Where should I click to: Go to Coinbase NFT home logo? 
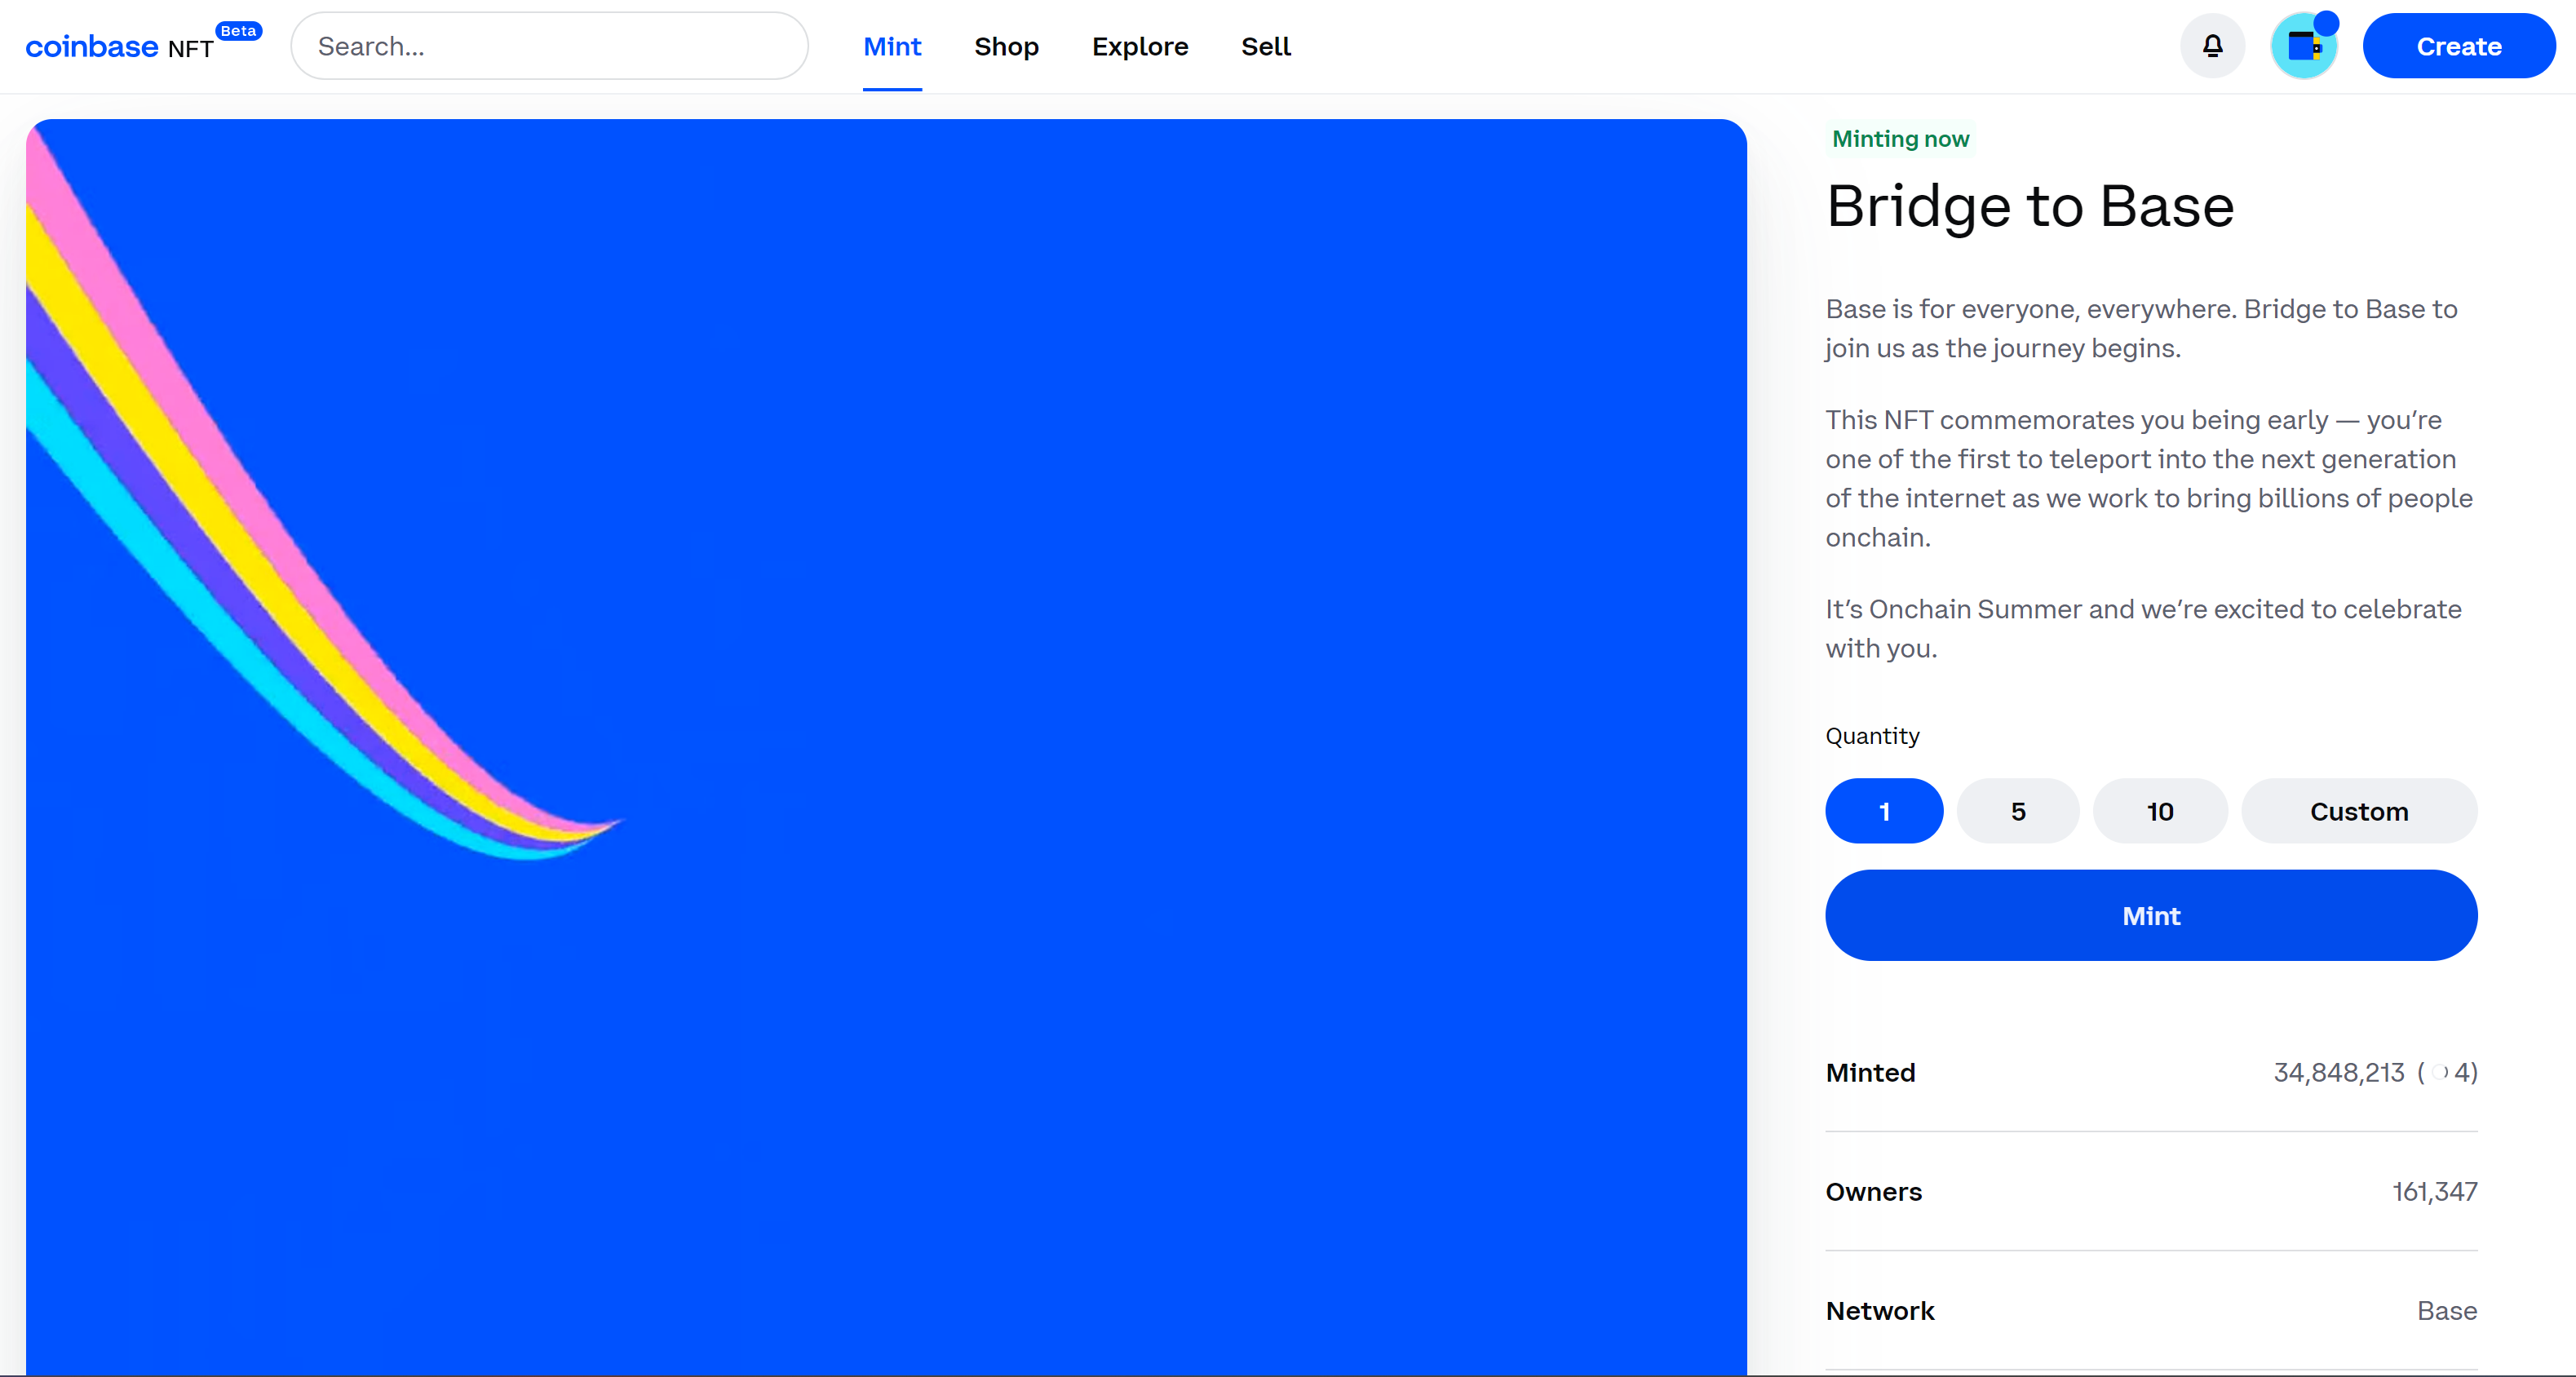click(119, 46)
